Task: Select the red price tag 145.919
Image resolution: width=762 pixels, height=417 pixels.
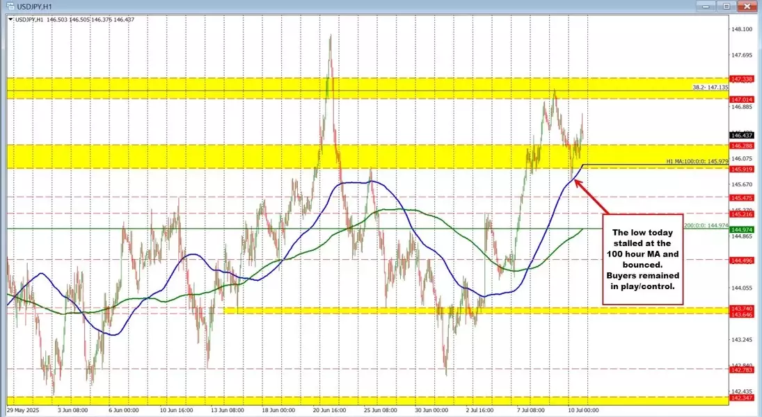Action: coord(742,170)
